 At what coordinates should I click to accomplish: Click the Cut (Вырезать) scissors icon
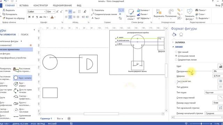(x=4, y=10)
